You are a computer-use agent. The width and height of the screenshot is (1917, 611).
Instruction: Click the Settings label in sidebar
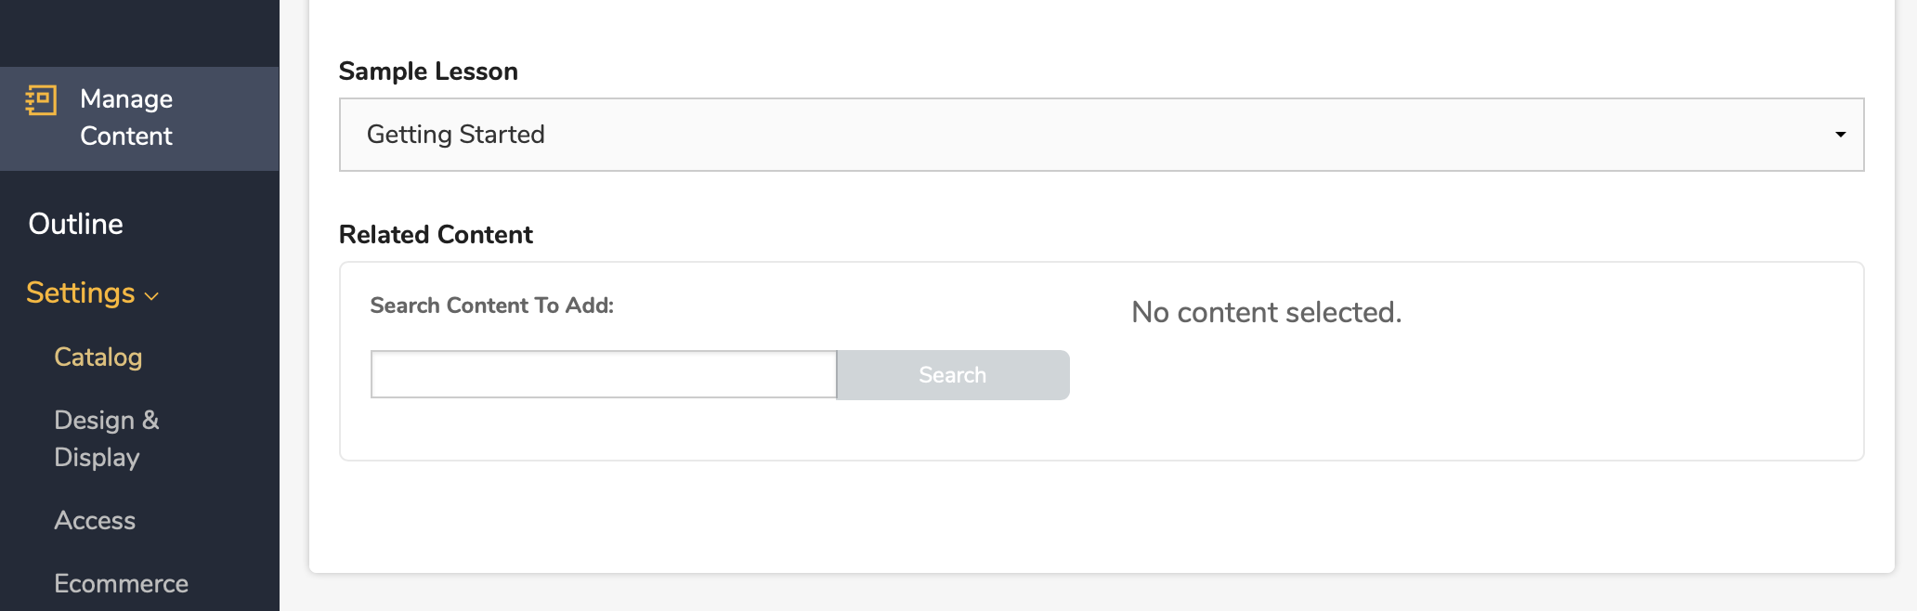(x=80, y=293)
